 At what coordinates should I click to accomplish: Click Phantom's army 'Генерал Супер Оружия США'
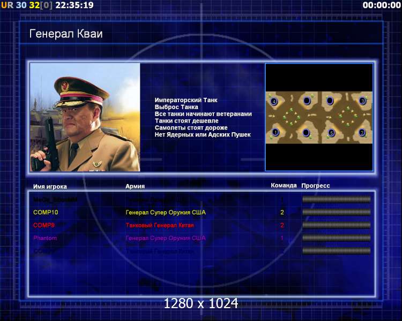(166, 238)
